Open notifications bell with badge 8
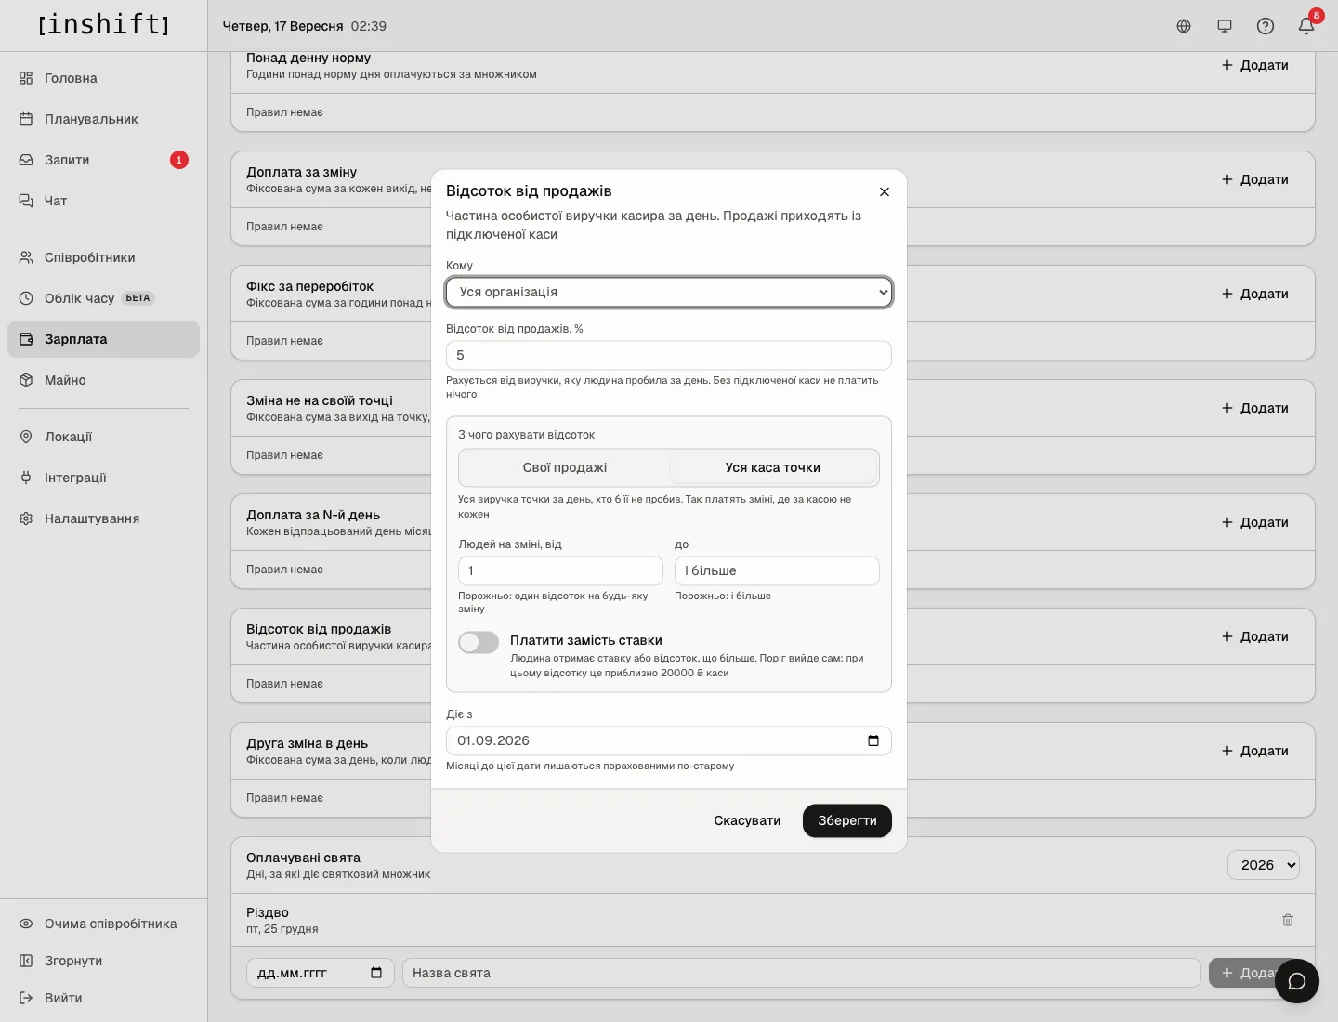The width and height of the screenshot is (1338, 1022). [1306, 26]
